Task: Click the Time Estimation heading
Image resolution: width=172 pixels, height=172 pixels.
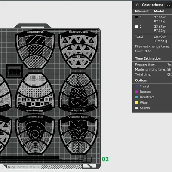Action: 148,58
